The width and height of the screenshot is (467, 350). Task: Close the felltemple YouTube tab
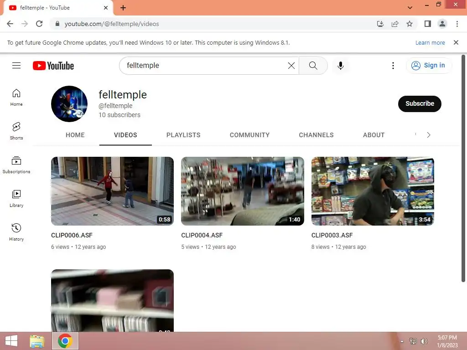[x=106, y=8]
